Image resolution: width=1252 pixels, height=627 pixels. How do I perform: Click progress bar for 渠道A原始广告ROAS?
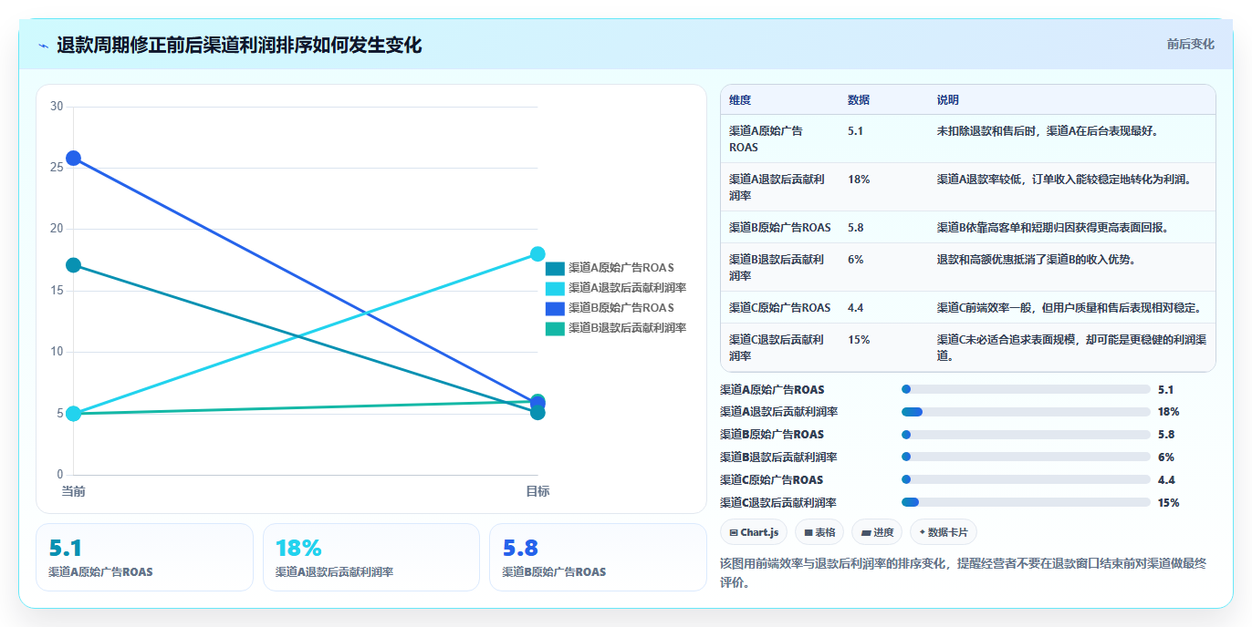(x=1026, y=389)
